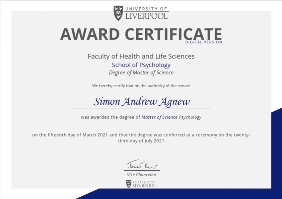Click the University of Liverpool logo below signature
The width and height of the screenshot is (282, 199).
pyautogui.click(x=141, y=184)
